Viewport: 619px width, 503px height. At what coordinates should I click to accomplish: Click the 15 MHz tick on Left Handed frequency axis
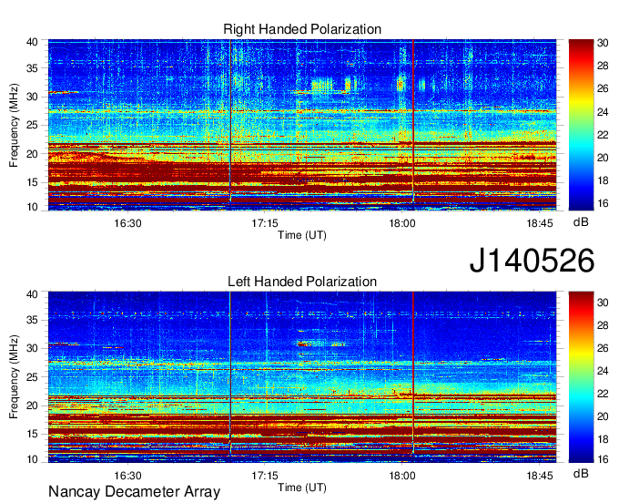32,435
